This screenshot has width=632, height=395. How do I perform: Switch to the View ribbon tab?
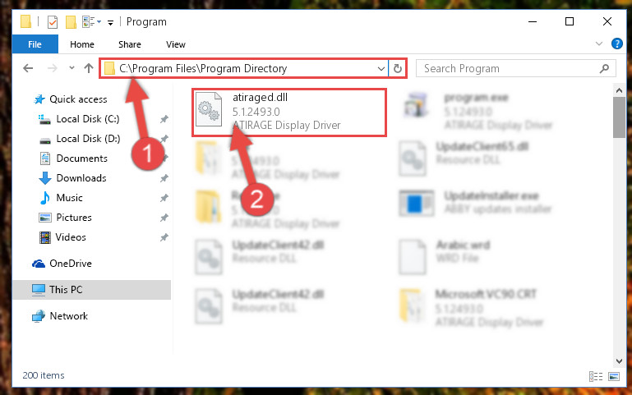click(x=176, y=44)
